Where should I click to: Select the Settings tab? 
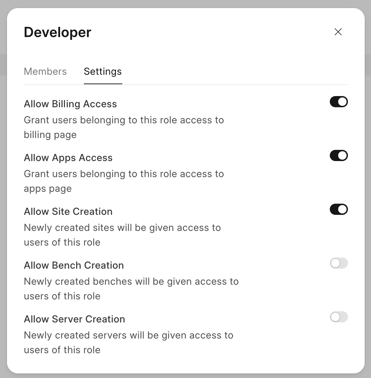pos(103,72)
